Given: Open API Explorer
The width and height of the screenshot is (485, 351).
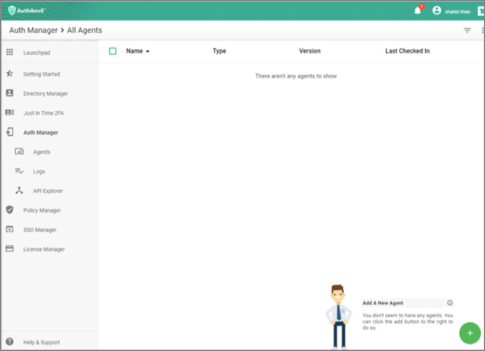Looking at the screenshot, I should pyautogui.click(x=48, y=191).
